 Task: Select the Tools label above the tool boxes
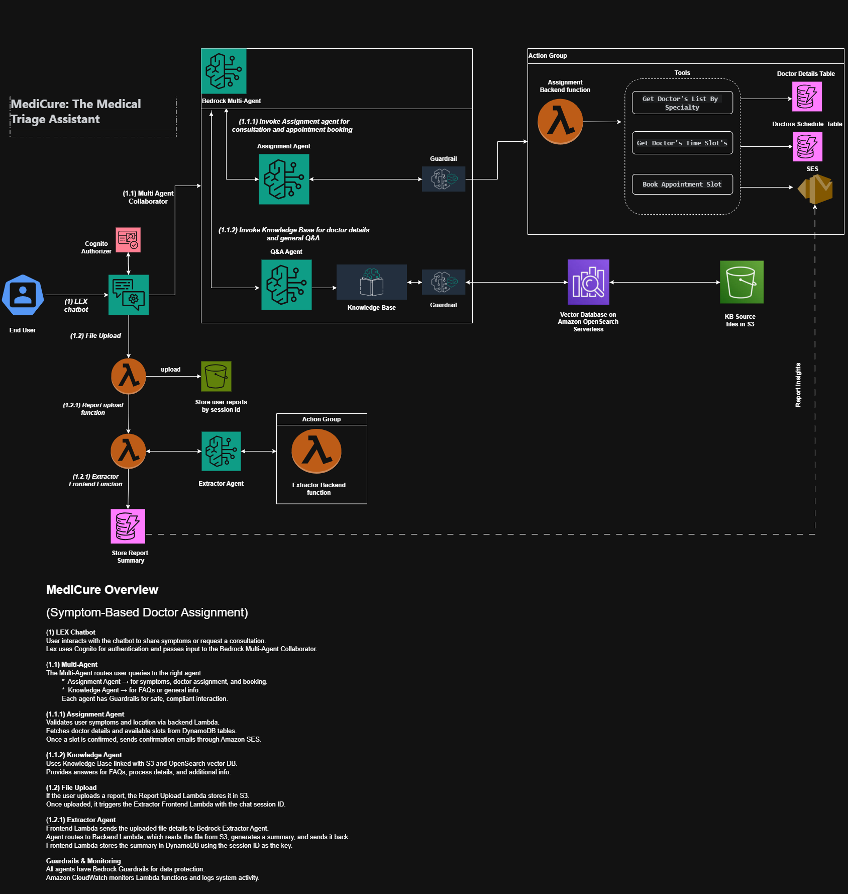point(682,73)
